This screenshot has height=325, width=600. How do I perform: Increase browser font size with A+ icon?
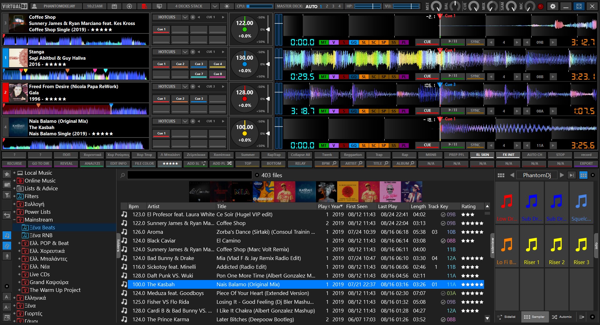click(x=7, y=307)
